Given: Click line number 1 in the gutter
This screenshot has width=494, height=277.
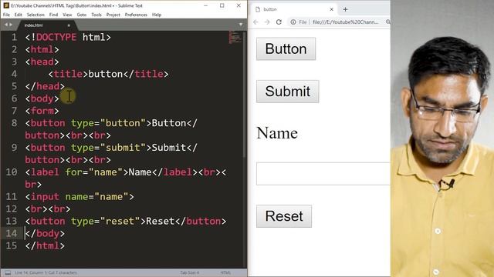Looking at the screenshot, I should pos(14,38).
